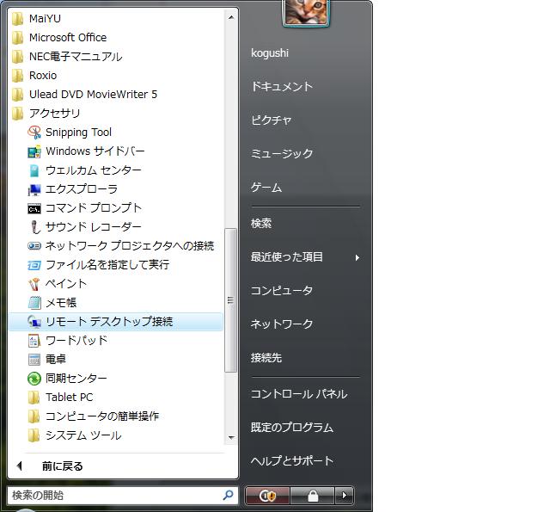Click the Roxio folder icon
The image size is (550, 512).
[x=17, y=76]
